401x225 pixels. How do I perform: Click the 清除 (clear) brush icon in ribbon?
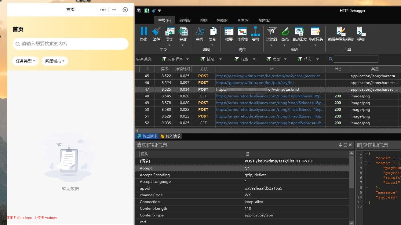coord(156,31)
